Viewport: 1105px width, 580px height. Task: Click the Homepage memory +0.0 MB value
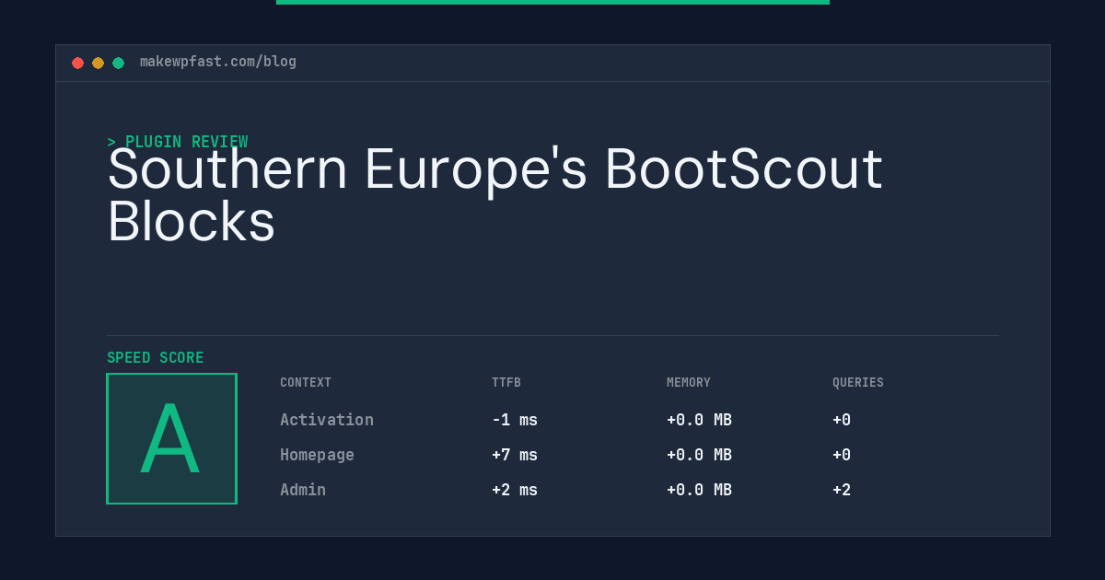[x=699, y=455]
